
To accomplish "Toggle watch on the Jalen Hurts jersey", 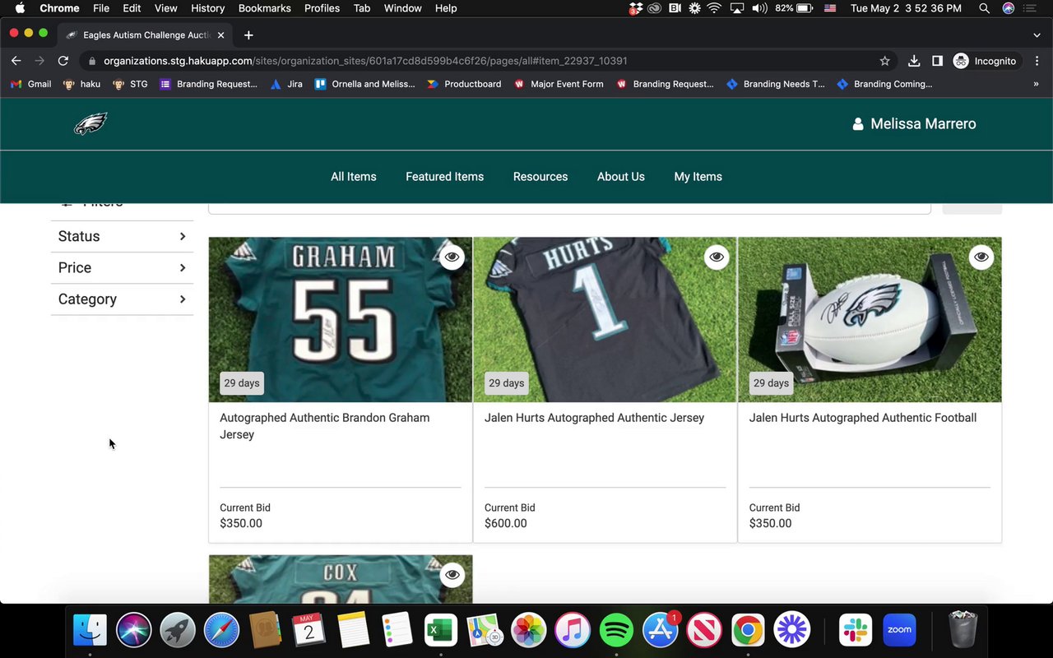I will coord(717,257).
